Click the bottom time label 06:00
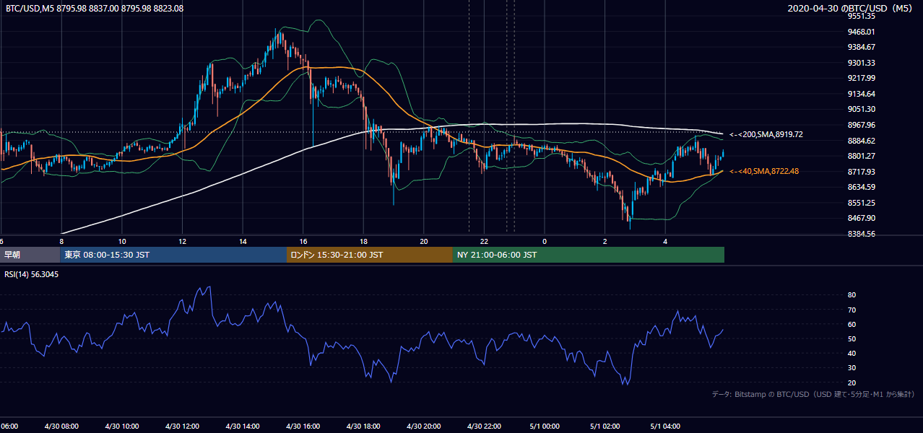The width and height of the screenshot is (923, 433). click(9, 426)
